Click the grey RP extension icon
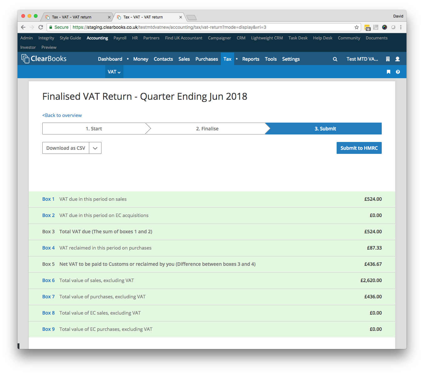The height and width of the screenshot is (374, 424). point(376,27)
